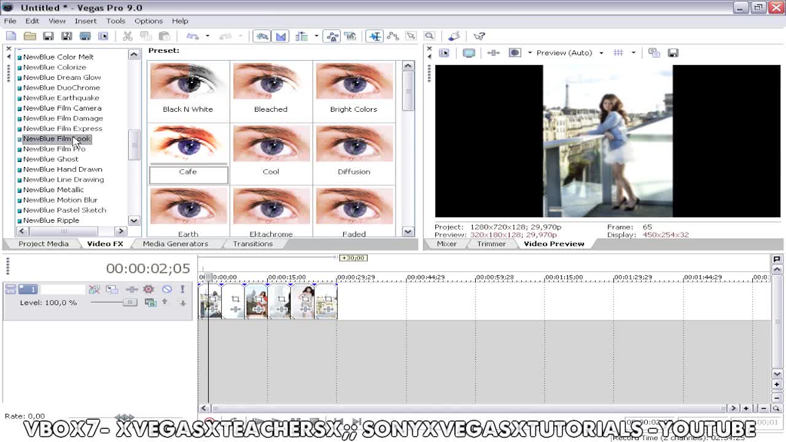Select the Zoom Edit magnifier tool
The image size is (786, 442).
(x=429, y=36)
